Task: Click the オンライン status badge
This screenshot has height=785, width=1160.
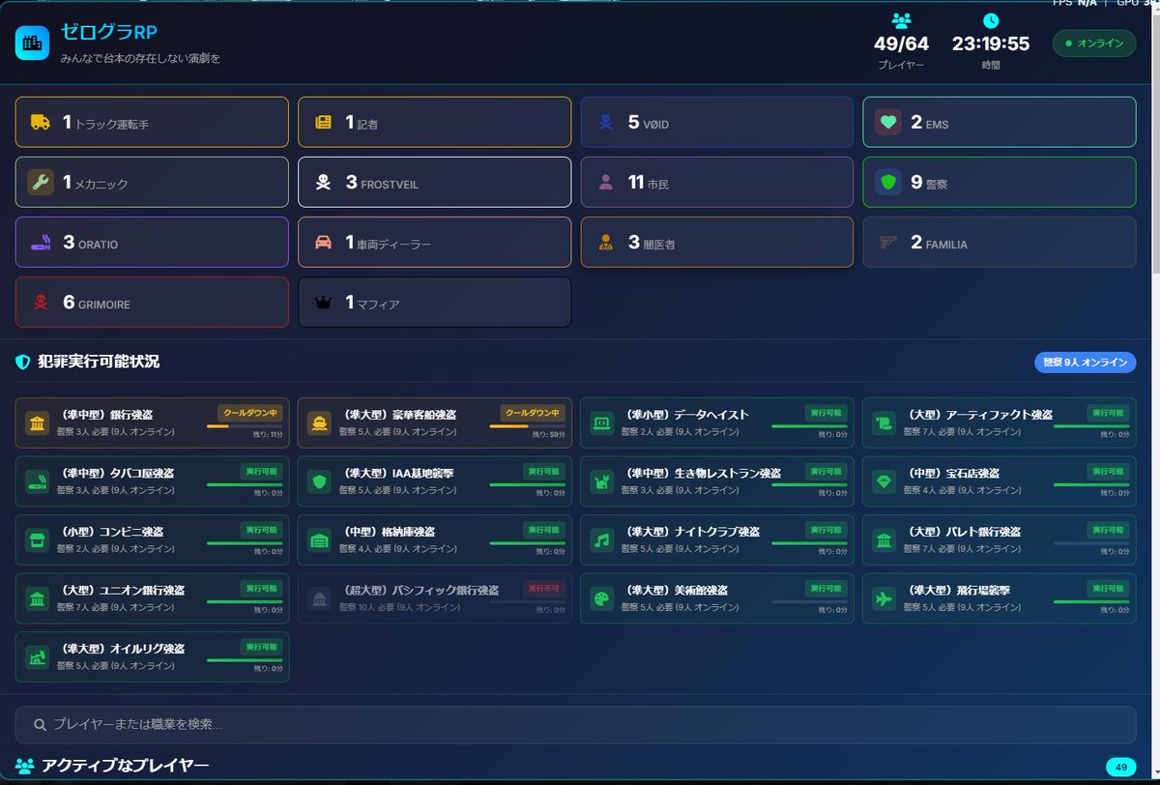Action: coord(1094,44)
